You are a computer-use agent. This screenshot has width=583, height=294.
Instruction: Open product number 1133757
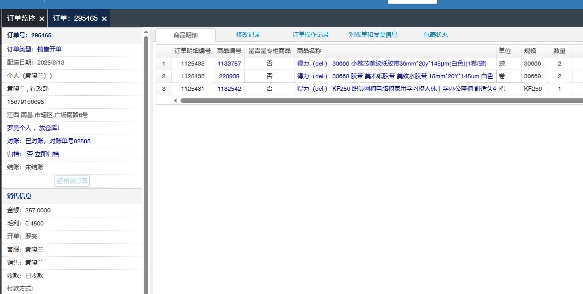[229, 64]
